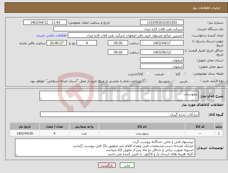Click the delivery city field اصفهان

tap(162, 67)
